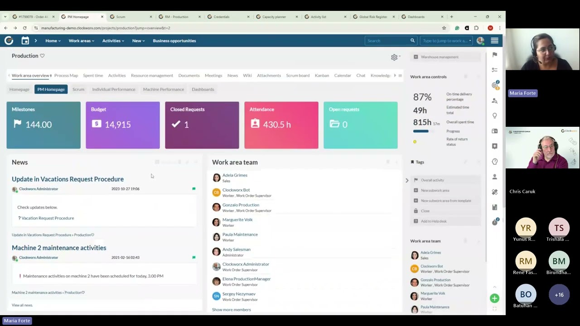The width and height of the screenshot is (580, 326).
Task: Click the browser bookmark star icon
Action: (444, 28)
